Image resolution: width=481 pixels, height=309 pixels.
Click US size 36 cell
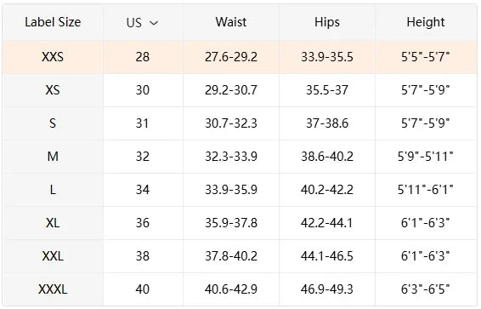(143, 223)
